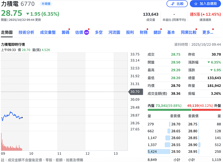Switch to the 股利 tab
The image size is (223, 162).
130,32
